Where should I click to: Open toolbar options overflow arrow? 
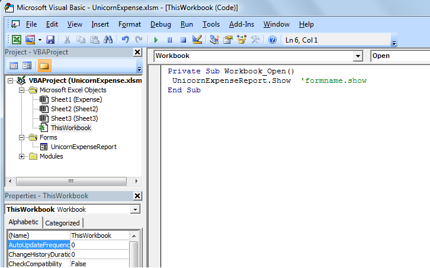(x=394, y=43)
